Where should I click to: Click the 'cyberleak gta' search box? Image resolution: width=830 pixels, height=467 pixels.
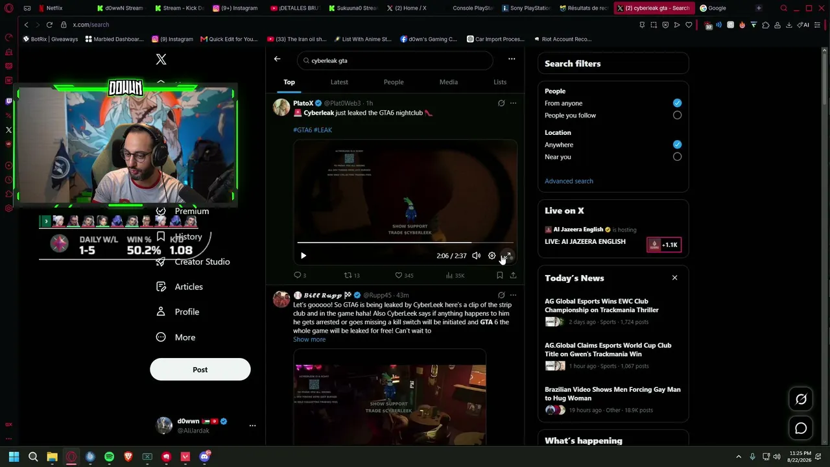point(395,60)
